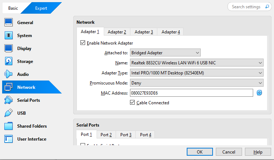274x160 pixels.
Task: Expand the Promiscuous Mode dropdown
Action: point(197,83)
